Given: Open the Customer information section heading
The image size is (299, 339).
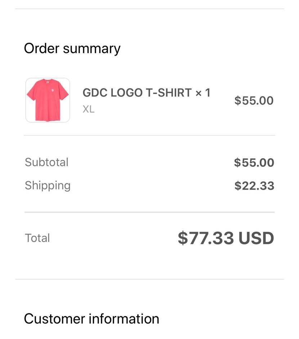Looking at the screenshot, I should [x=92, y=319].
